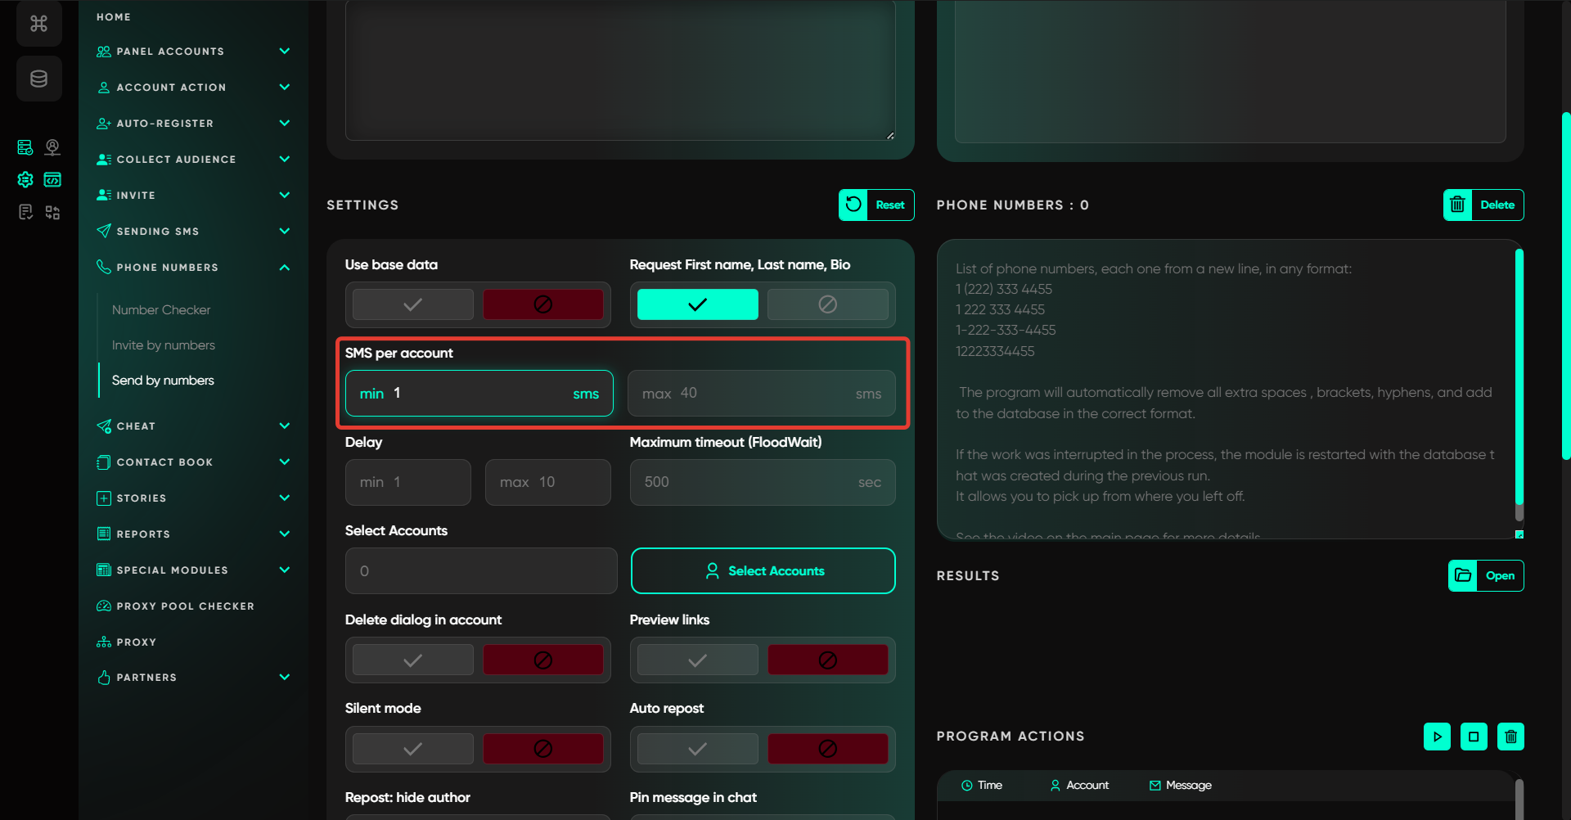The height and width of the screenshot is (820, 1571).
Task: Start the program with the play button
Action: (1437, 737)
